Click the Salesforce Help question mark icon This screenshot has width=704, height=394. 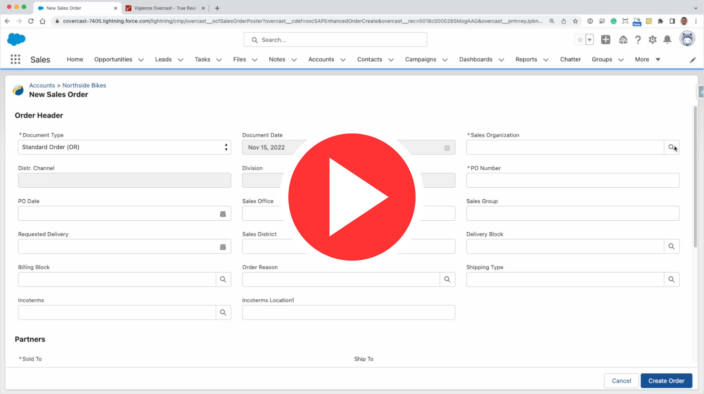pyautogui.click(x=638, y=40)
